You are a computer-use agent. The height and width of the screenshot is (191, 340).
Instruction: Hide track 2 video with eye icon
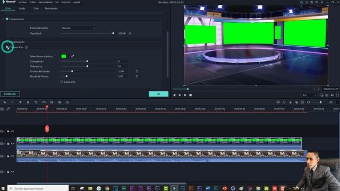tap(13, 156)
